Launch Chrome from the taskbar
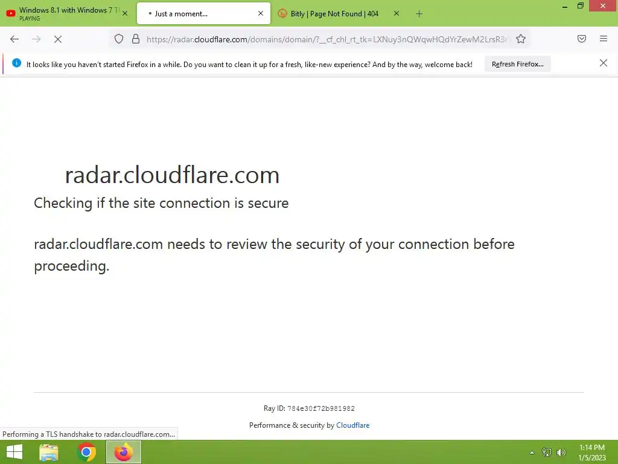 pos(87,452)
